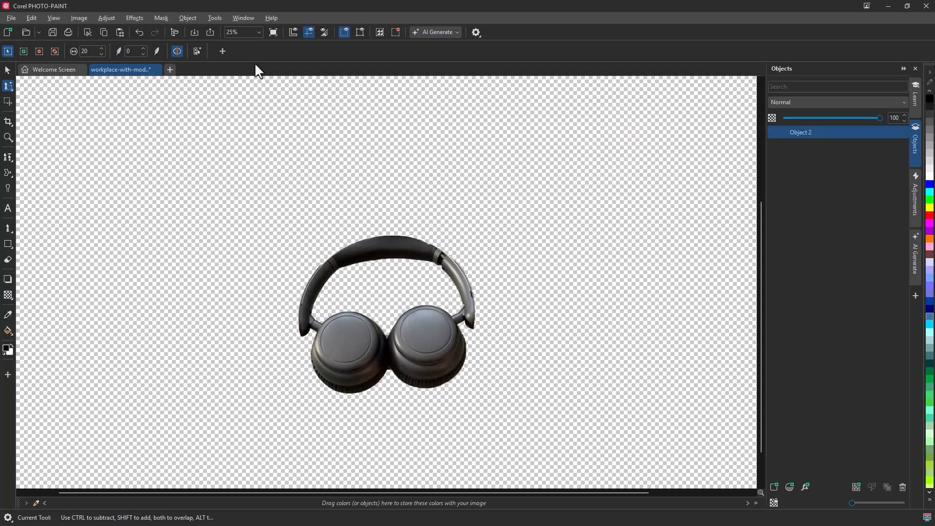Select the Eyedropper tool
The width and height of the screenshot is (935, 526).
8,315
